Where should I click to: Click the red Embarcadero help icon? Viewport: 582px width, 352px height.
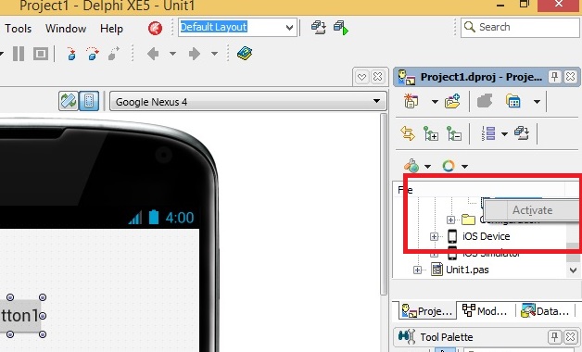pos(155,28)
